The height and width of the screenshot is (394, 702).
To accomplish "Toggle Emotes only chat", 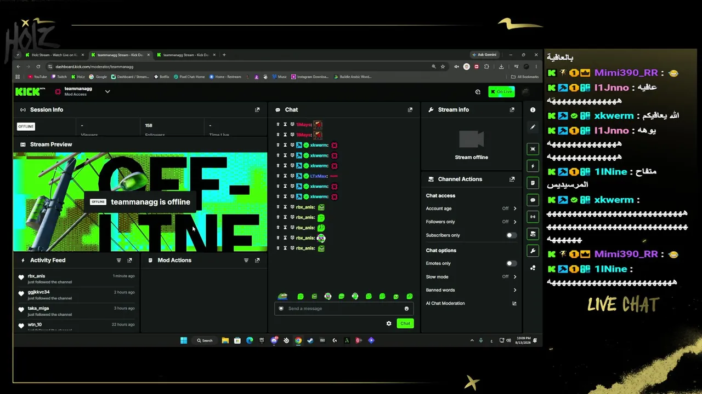I will [511, 263].
